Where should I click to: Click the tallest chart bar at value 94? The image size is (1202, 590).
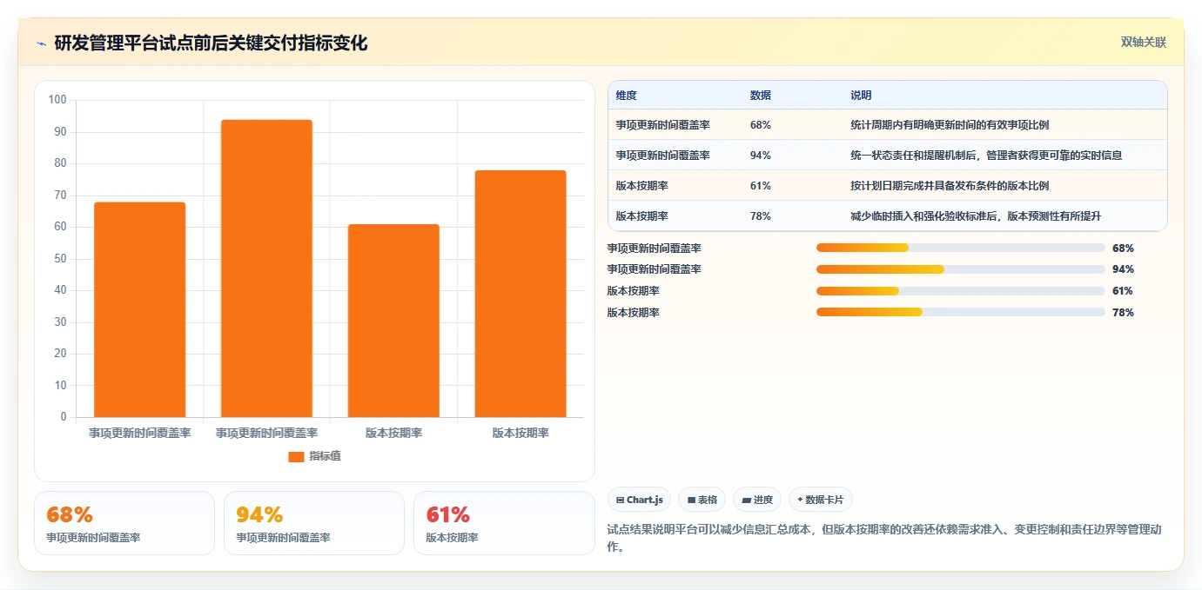(x=266, y=268)
